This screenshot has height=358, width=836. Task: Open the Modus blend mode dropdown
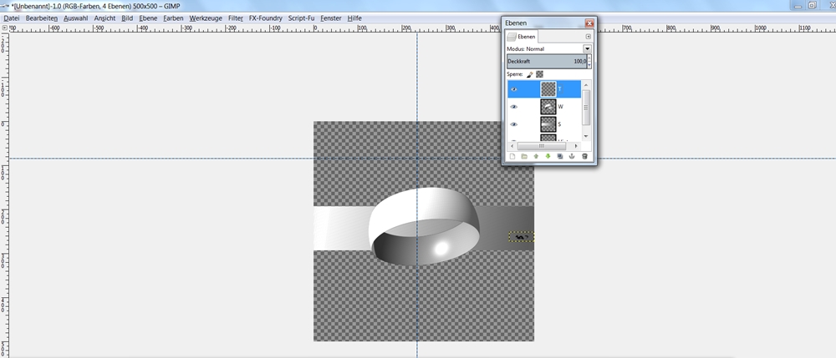(x=587, y=48)
